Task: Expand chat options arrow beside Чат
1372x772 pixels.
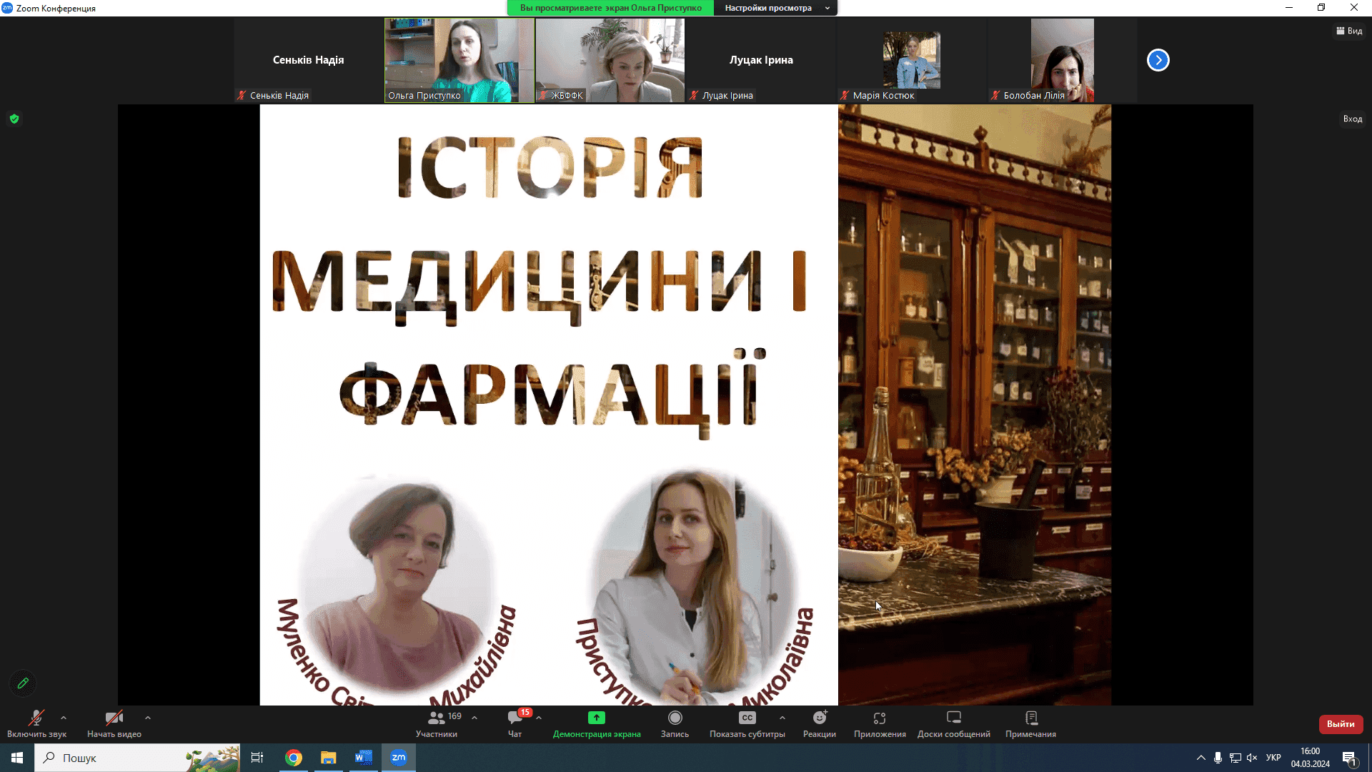Action: coord(539,718)
